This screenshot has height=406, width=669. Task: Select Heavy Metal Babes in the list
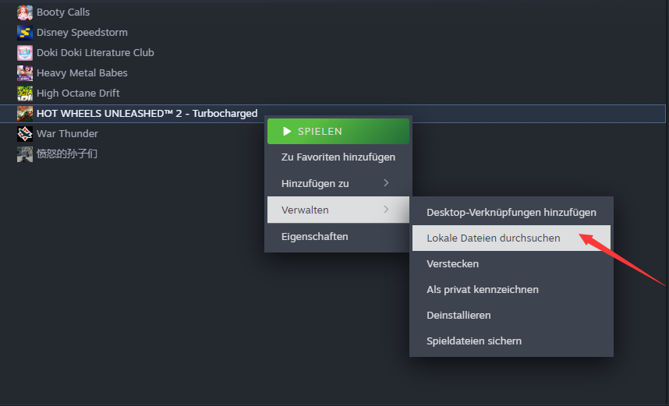pyautogui.click(x=82, y=73)
